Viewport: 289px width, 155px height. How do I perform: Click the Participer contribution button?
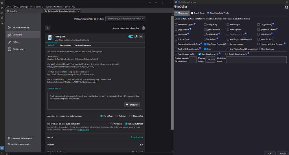point(132,105)
